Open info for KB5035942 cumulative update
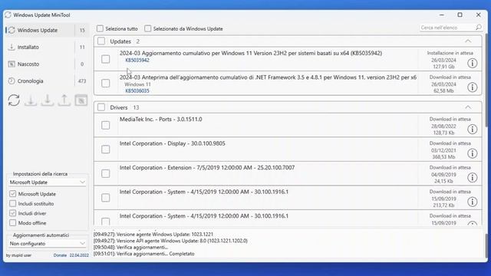 coord(473,63)
